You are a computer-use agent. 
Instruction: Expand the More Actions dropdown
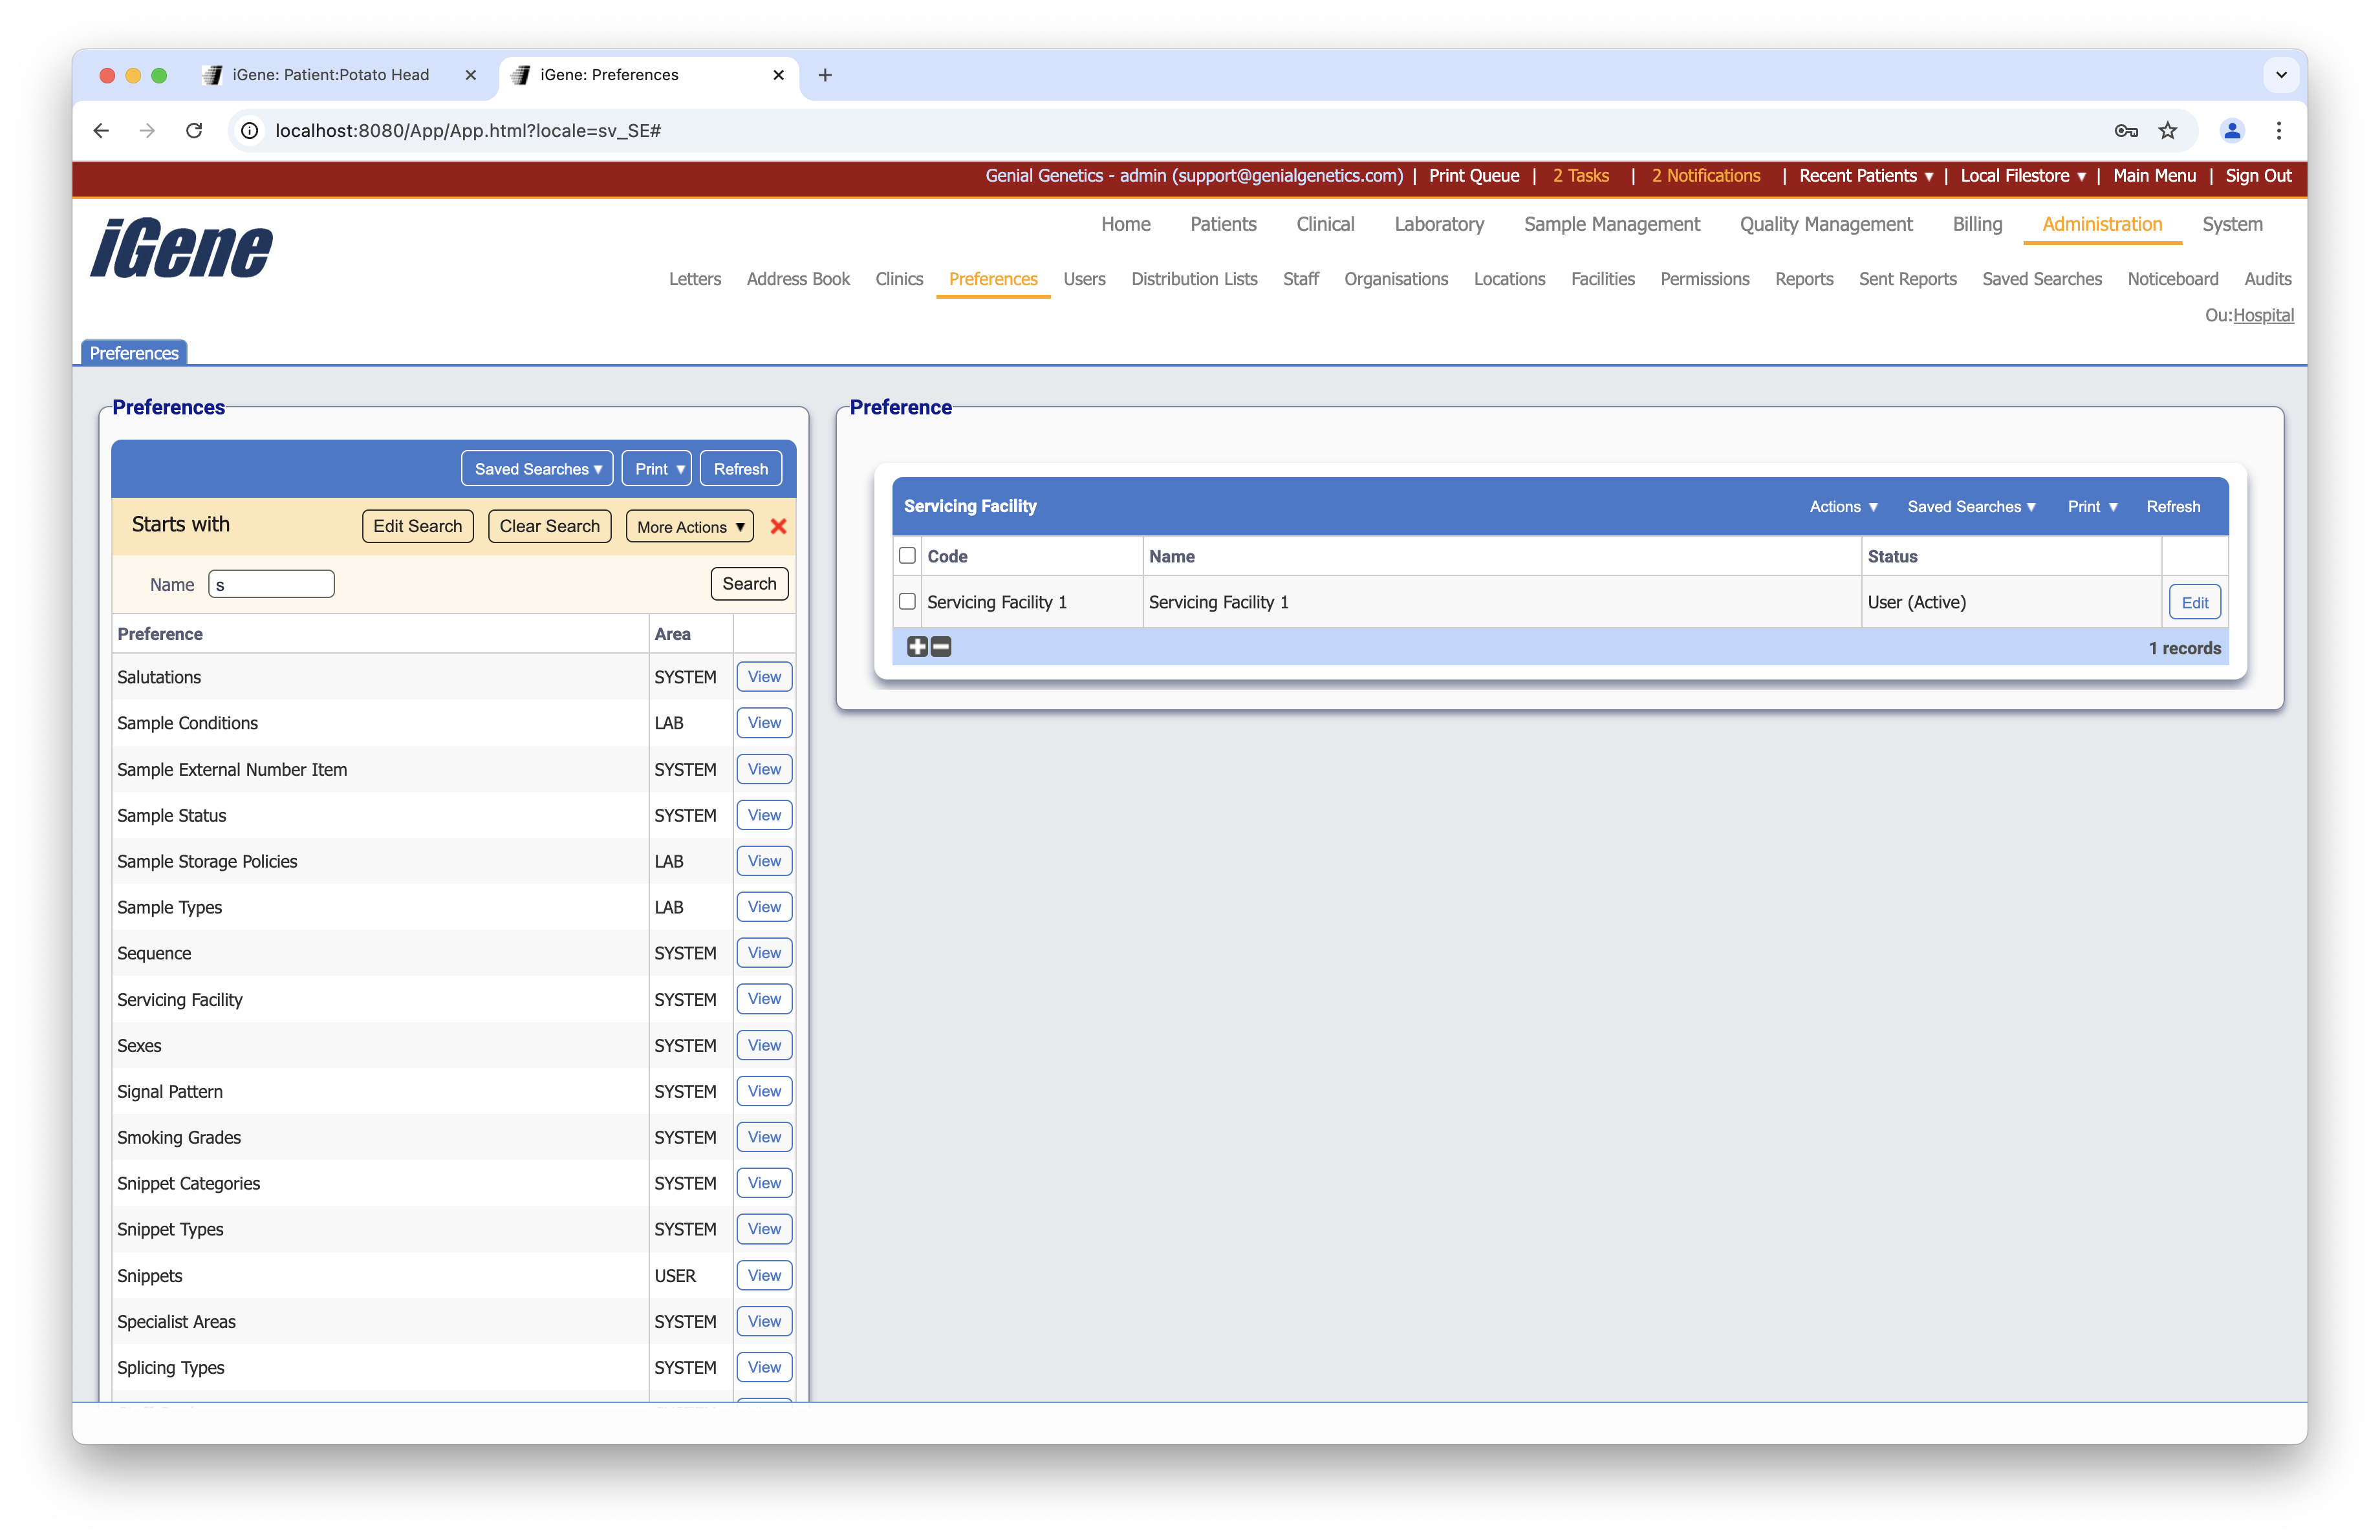coord(690,527)
